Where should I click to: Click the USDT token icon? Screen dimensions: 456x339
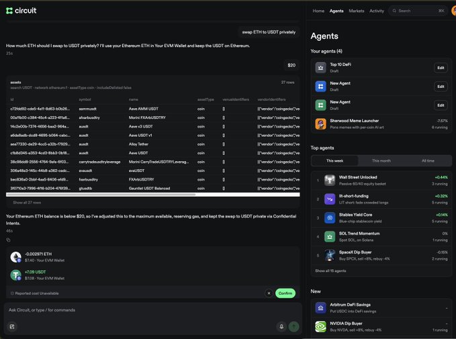pyautogui.click(x=15, y=275)
